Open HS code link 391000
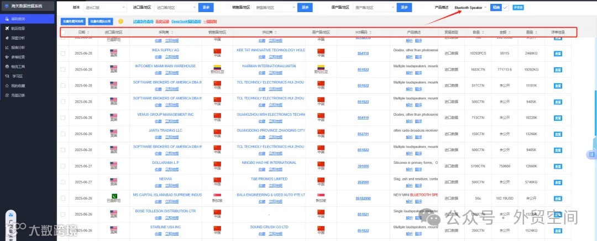597x241 pixels. (363, 166)
